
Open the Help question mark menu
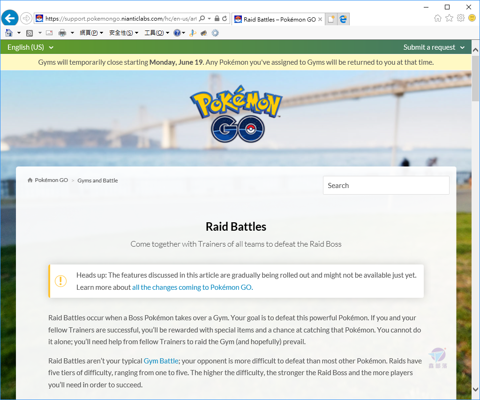(x=179, y=33)
